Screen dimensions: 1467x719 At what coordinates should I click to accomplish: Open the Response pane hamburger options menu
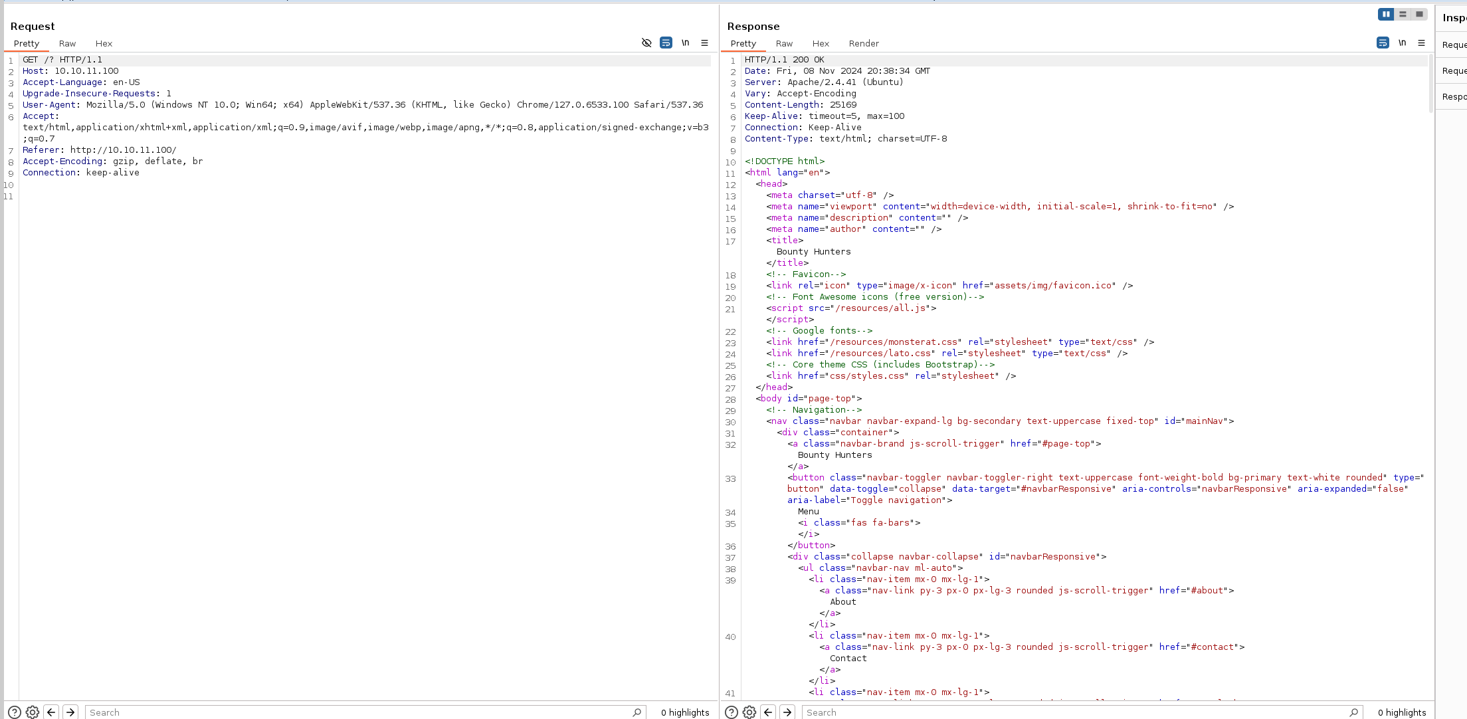[x=1421, y=43]
